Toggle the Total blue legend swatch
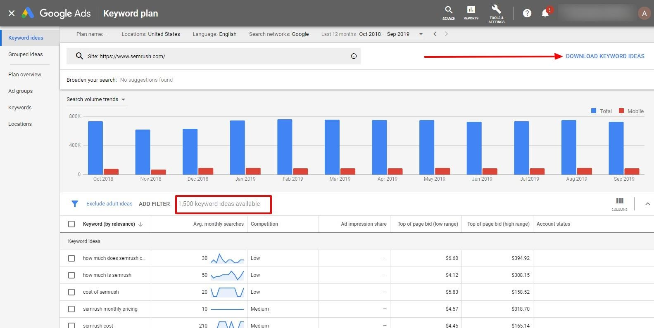Image resolution: width=654 pixels, height=328 pixels. (594, 111)
